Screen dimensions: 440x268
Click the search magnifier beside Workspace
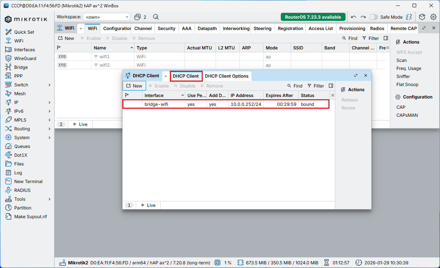click(x=156, y=17)
